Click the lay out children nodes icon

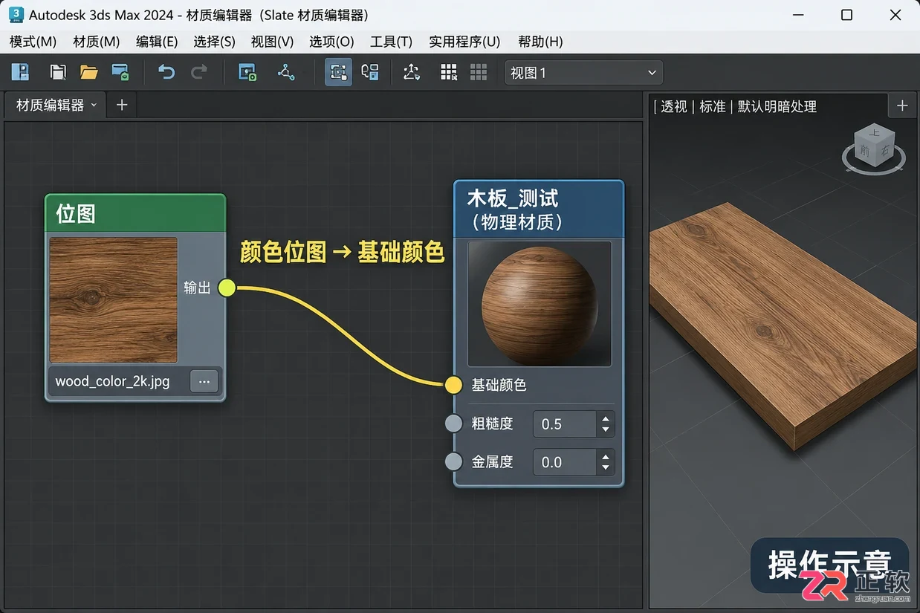point(411,72)
